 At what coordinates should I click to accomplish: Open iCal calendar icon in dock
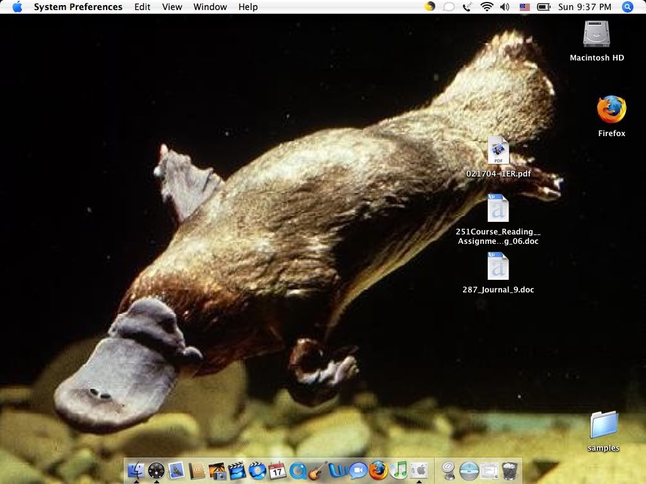tap(277, 470)
